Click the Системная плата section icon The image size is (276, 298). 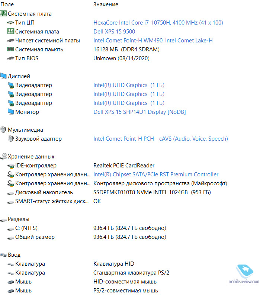pos(3,14)
